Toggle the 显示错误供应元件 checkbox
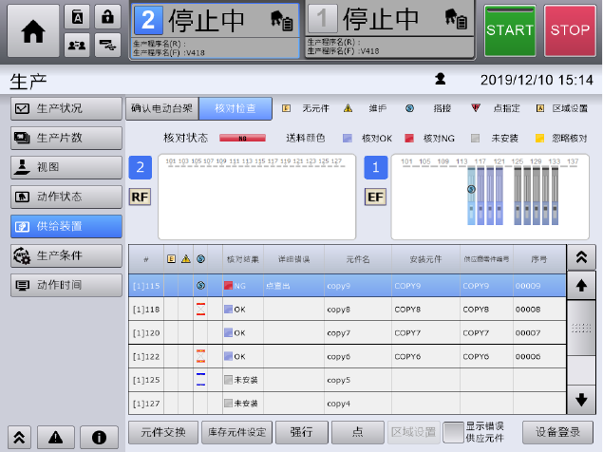The width and height of the screenshot is (603, 452). (453, 432)
